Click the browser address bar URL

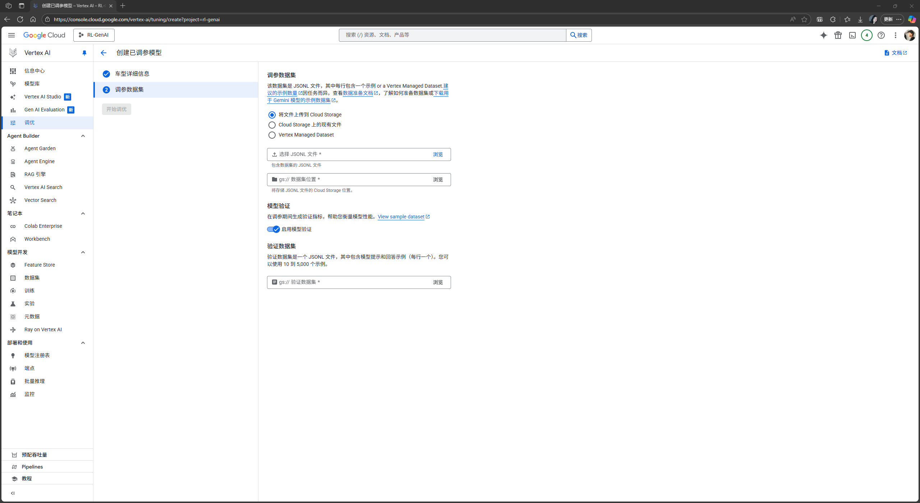[137, 19]
